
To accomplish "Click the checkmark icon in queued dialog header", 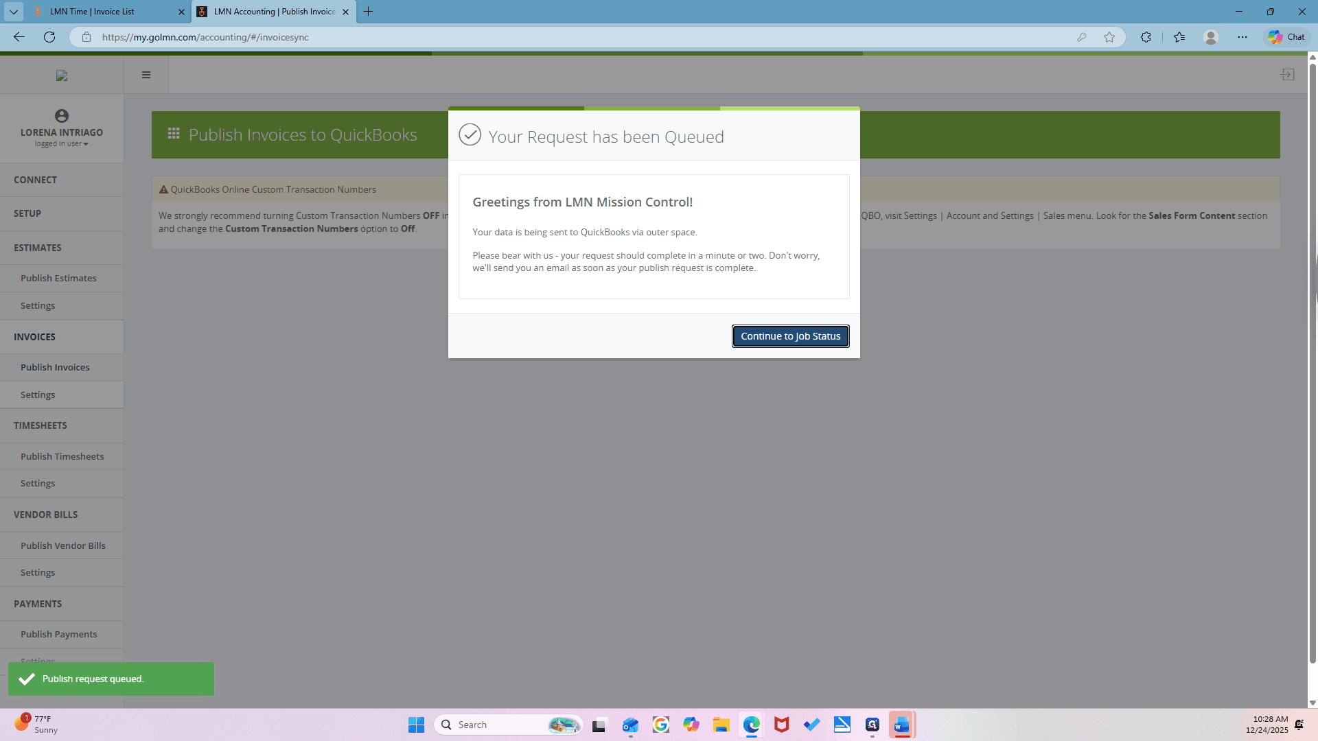I will 470,134.
